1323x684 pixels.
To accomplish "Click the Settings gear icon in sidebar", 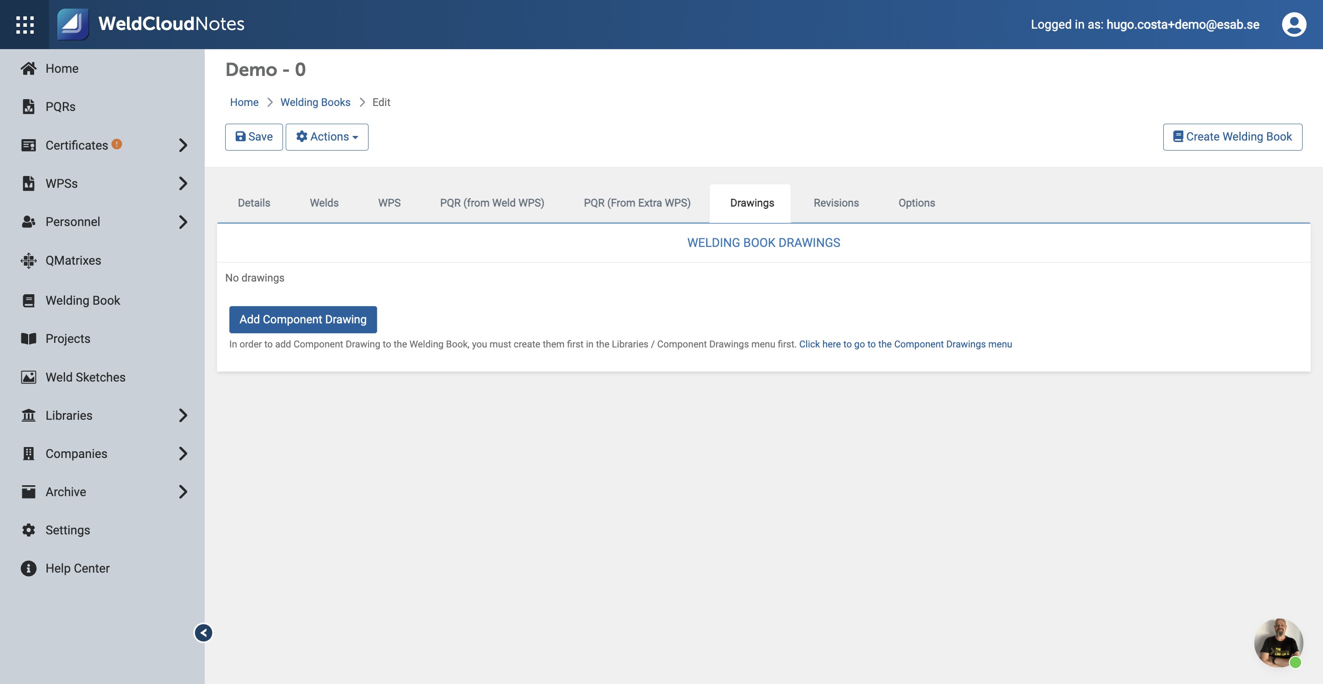I will pyautogui.click(x=29, y=530).
